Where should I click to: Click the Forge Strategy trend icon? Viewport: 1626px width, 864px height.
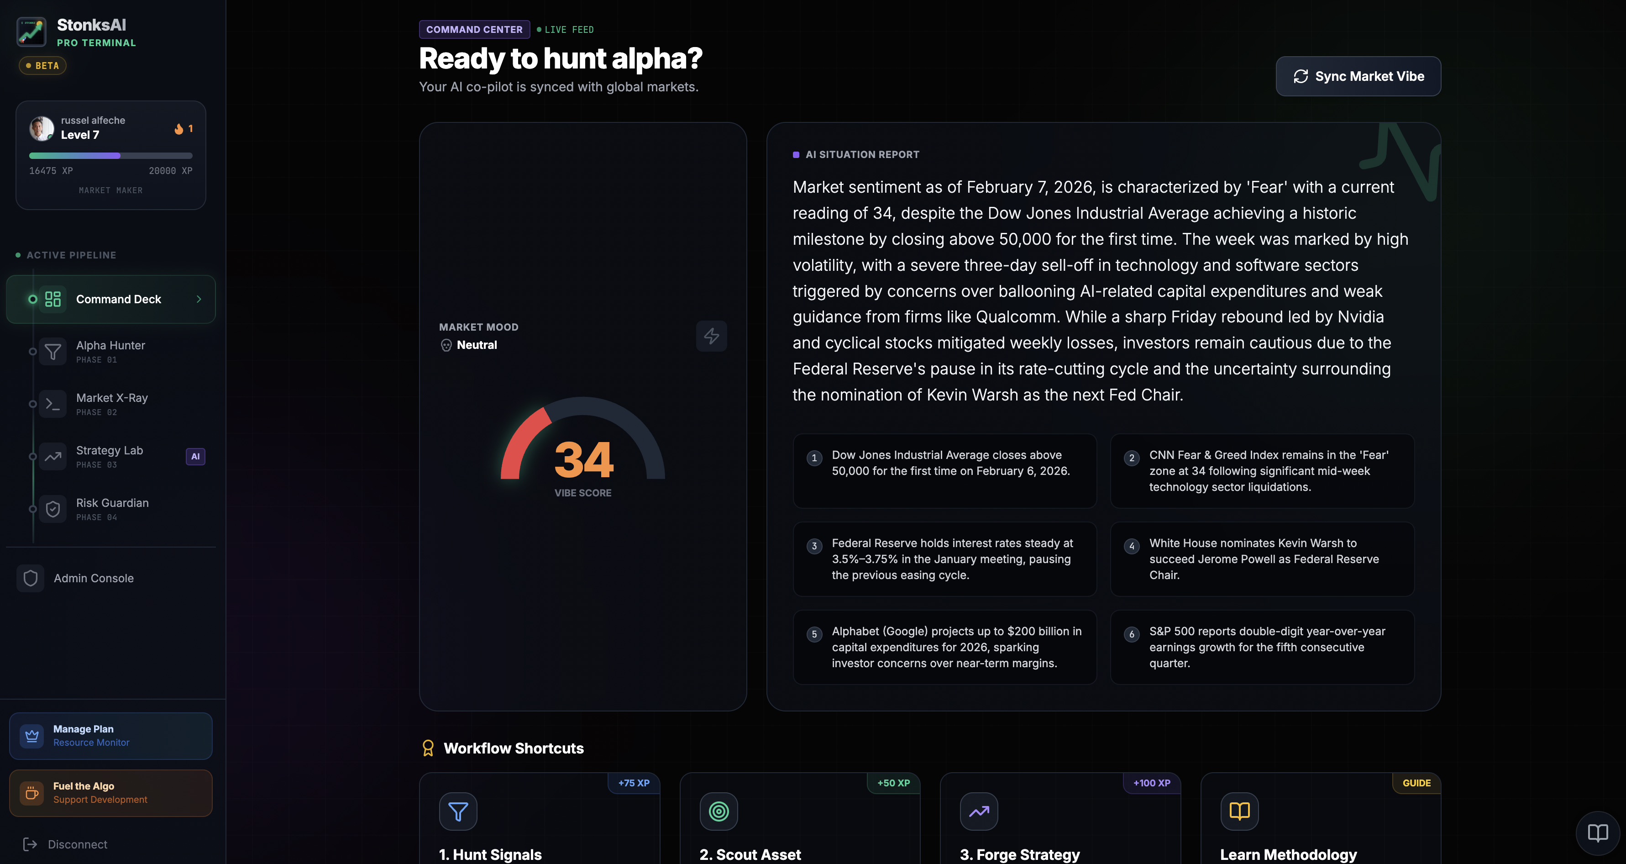(x=978, y=811)
